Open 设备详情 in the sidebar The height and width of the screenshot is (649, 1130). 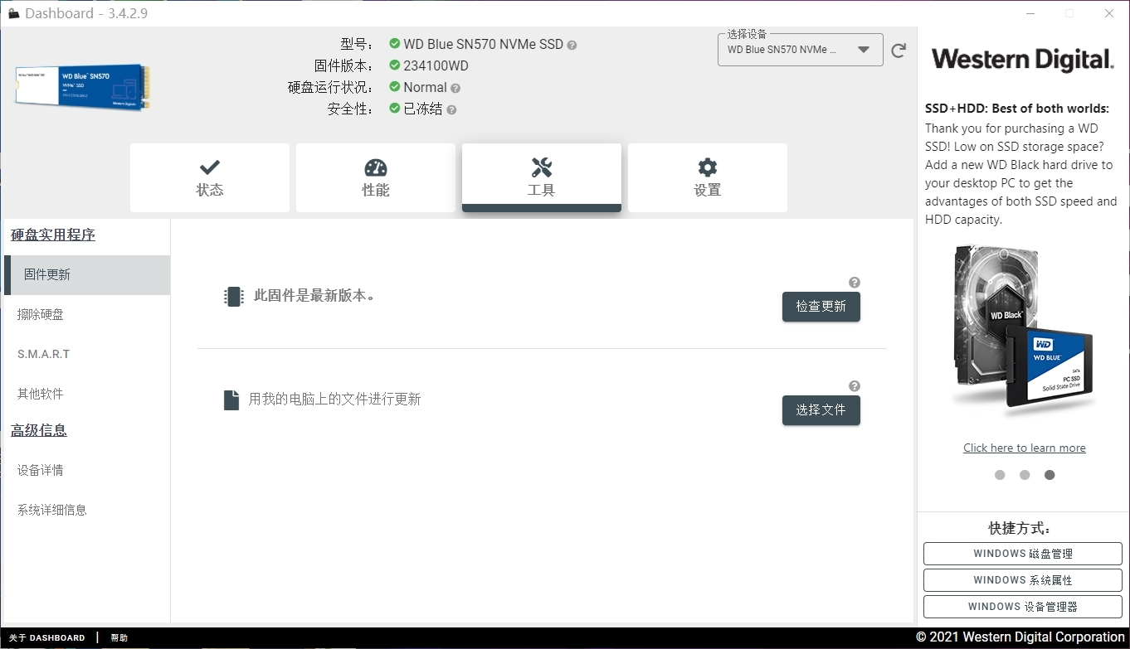(87, 471)
